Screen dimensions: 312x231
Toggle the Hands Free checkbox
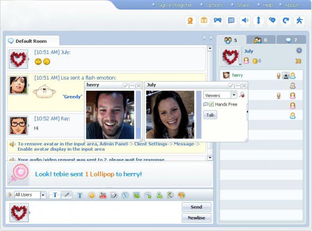pos(211,104)
